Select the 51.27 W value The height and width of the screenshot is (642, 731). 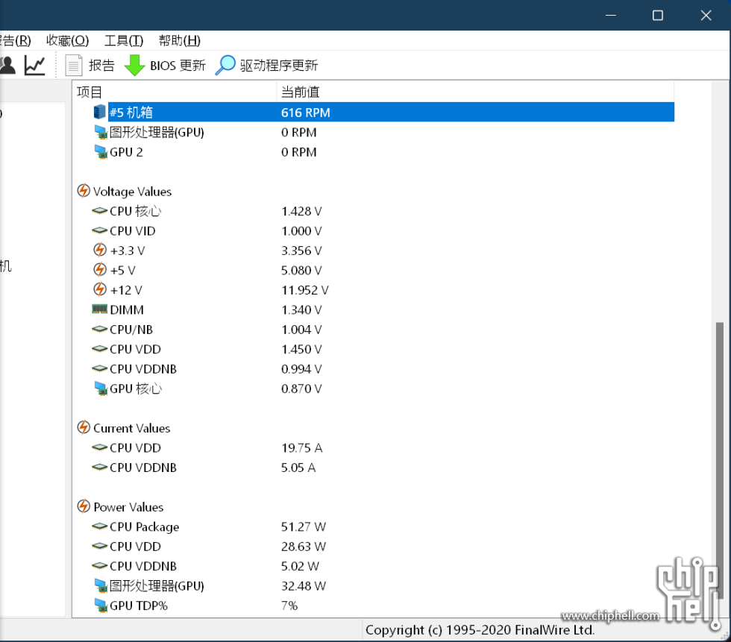pos(304,526)
